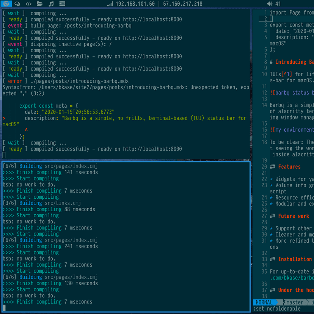Image resolution: width=314 pixels, height=314 pixels.
Task: Select the music note widget icon
Action: [x=51, y=4]
